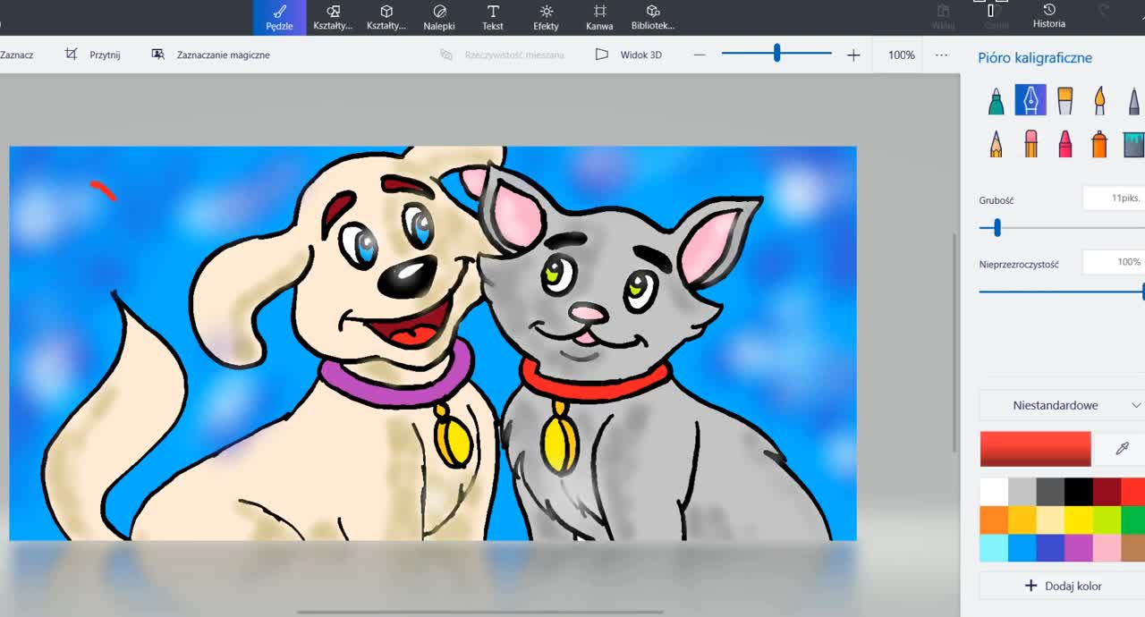Viewport: 1145px width, 617px height.
Task: Open the Efekty tab
Action: [x=546, y=17]
